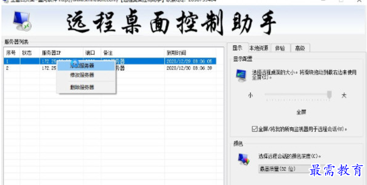The width and height of the screenshot is (367, 185).
Task: Choose 添加服务器 from the context menu
Action: 86,66
